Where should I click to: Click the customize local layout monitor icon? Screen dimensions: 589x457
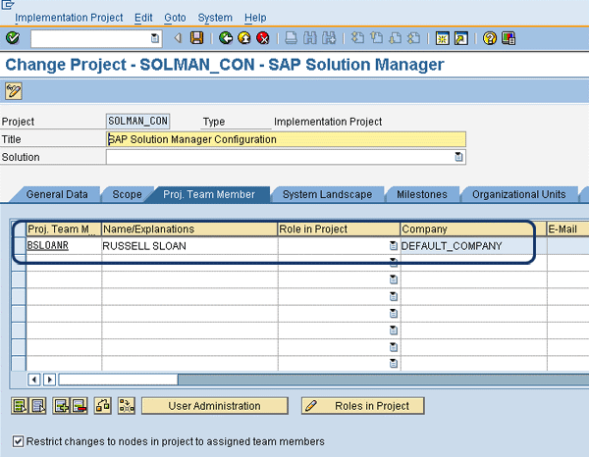509,38
